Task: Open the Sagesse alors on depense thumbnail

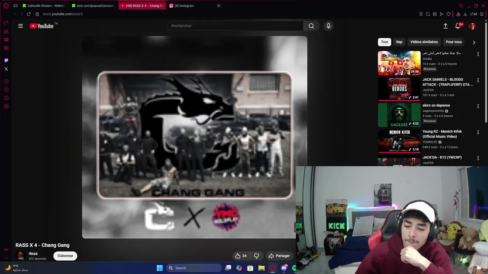Action: click(399, 115)
